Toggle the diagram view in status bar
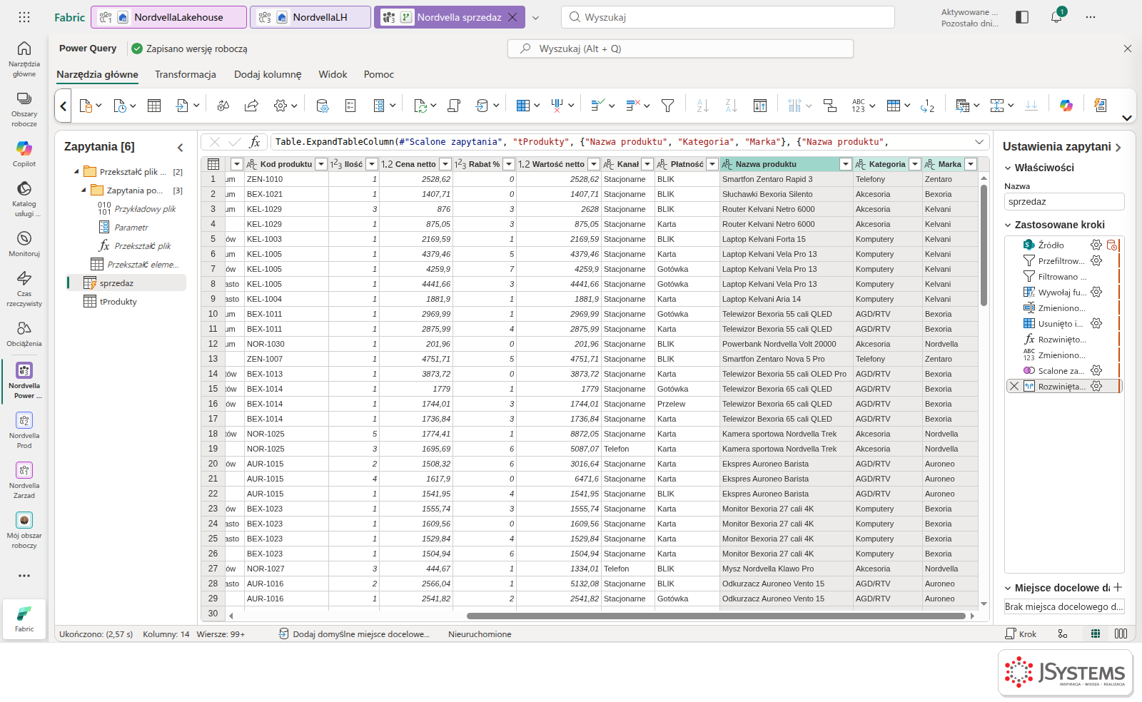The image size is (1142, 702). (1063, 634)
